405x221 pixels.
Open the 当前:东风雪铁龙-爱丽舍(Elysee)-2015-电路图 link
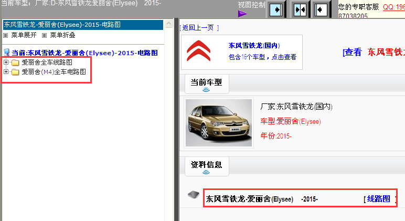coord(84,53)
